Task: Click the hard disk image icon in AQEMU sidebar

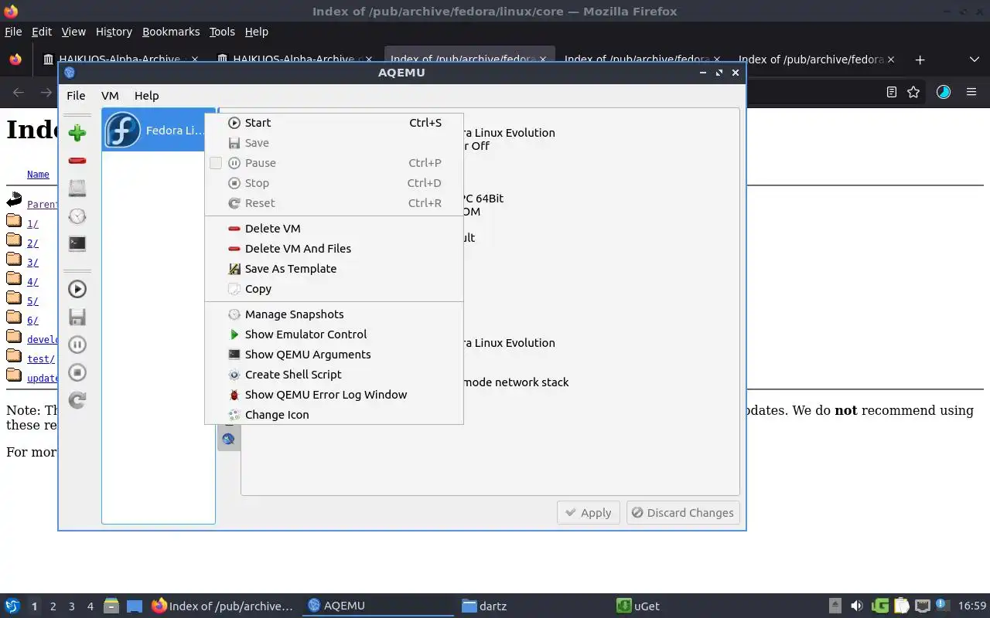Action: (77, 188)
